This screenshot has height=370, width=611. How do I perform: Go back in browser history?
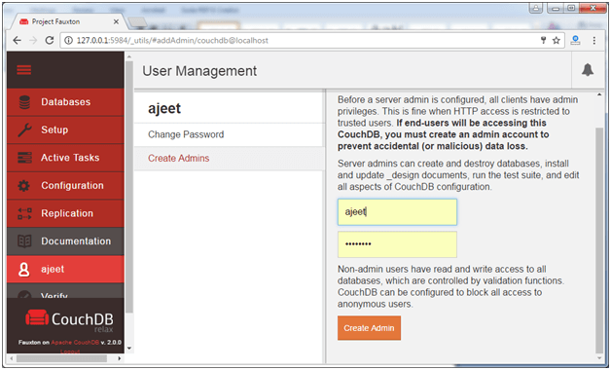pyautogui.click(x=17, y=40)
